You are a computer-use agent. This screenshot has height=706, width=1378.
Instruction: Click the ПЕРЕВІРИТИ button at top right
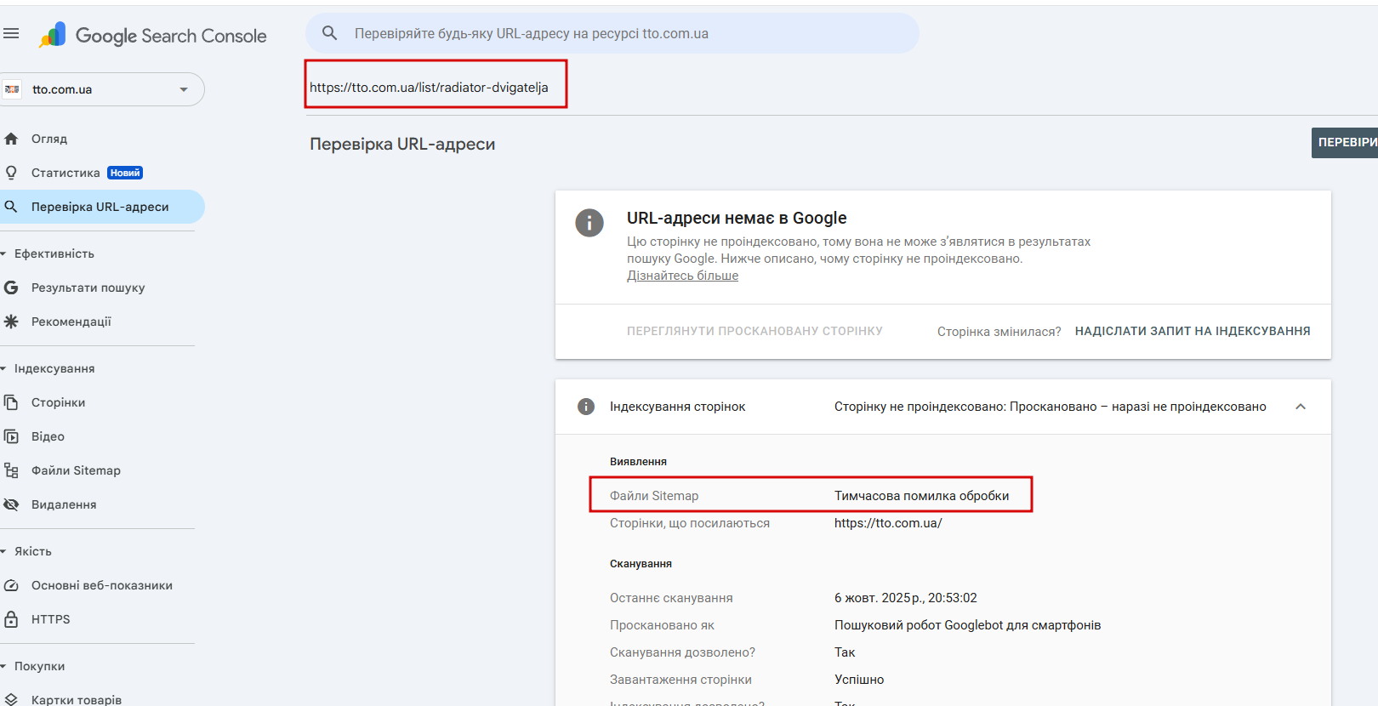1345,142
